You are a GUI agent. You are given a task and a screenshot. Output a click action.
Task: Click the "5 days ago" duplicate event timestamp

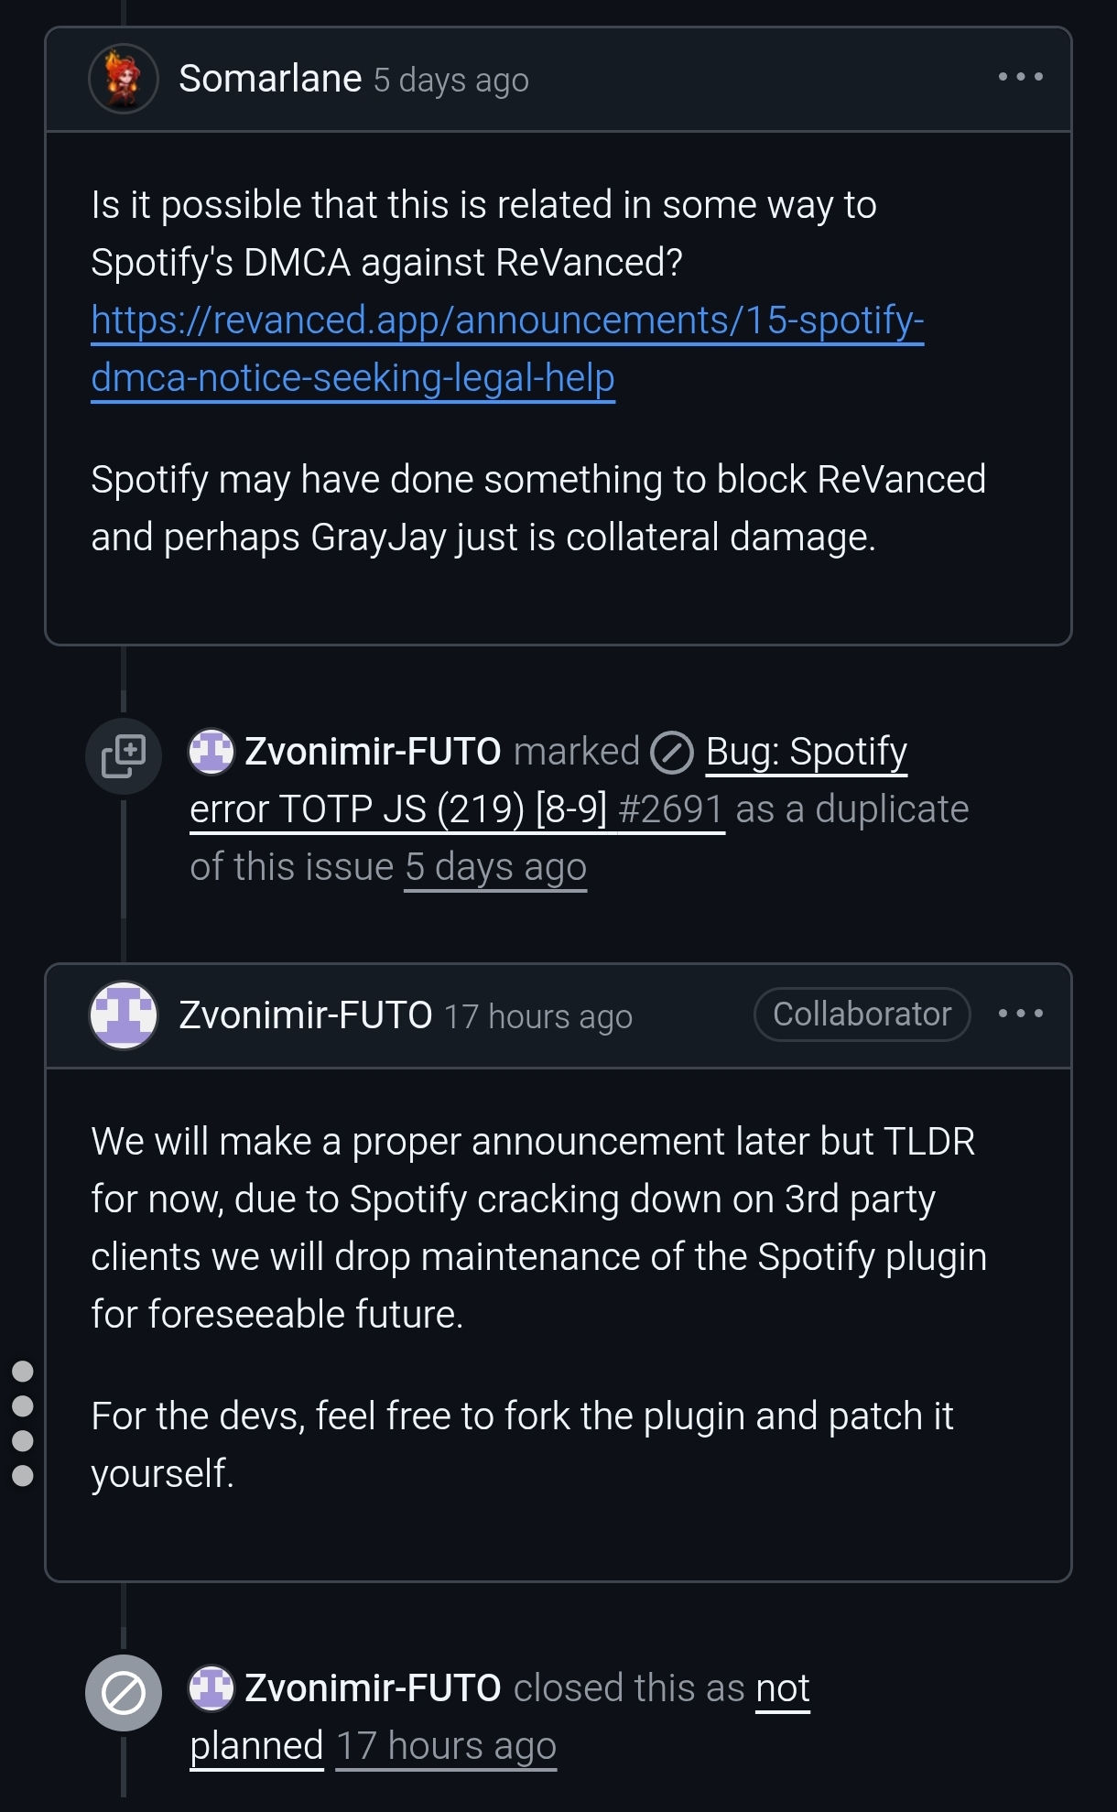coord(495,867)
